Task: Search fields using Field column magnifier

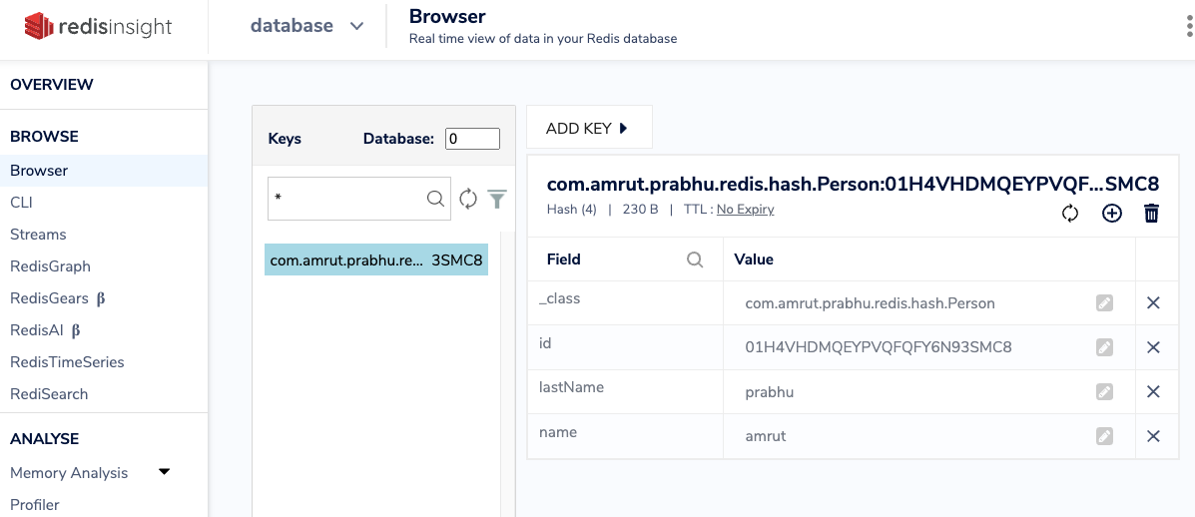Action: pos(695,259)
